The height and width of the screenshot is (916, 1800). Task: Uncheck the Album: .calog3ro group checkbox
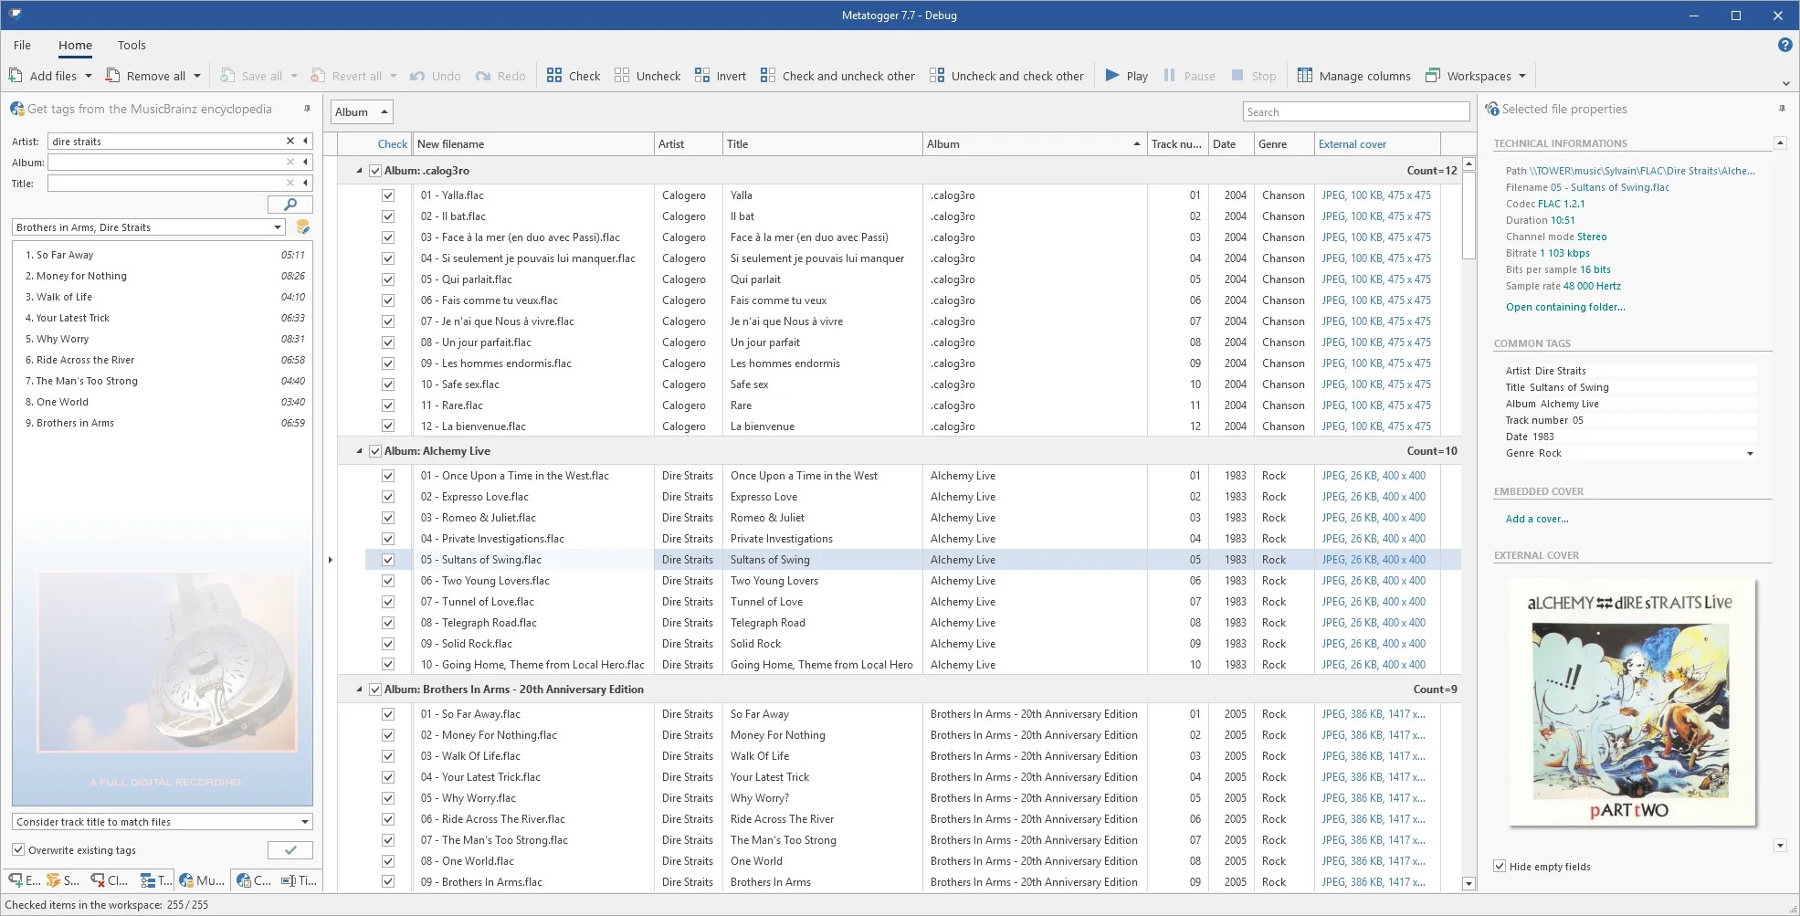coord(374,171)
